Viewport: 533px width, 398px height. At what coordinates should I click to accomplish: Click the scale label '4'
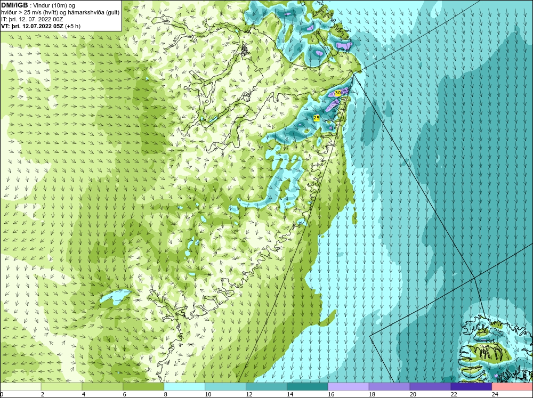click(84, 394)
